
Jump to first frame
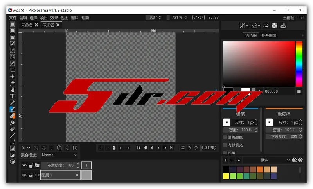[x=139, y=148]
